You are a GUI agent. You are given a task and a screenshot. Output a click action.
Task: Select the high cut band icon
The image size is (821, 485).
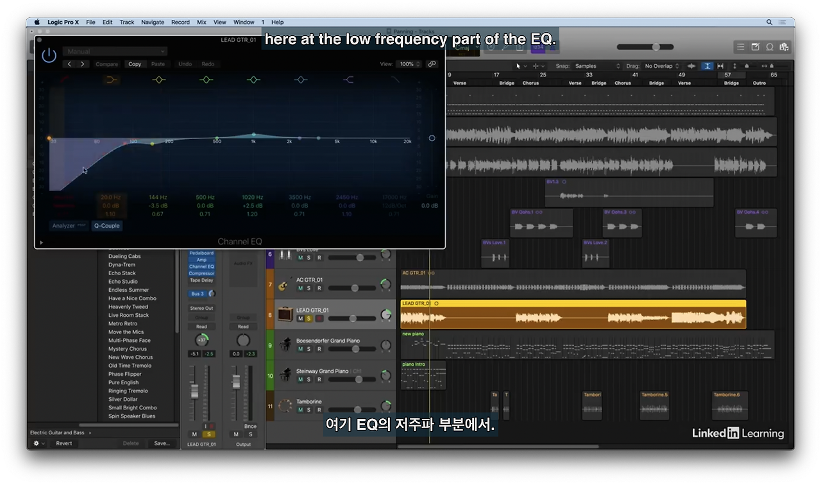(x=395, y=80)
